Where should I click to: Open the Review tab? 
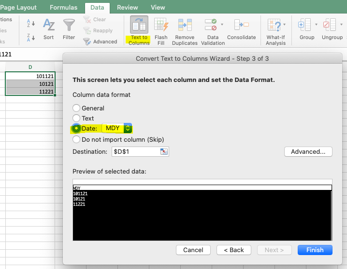click(127, 8)
